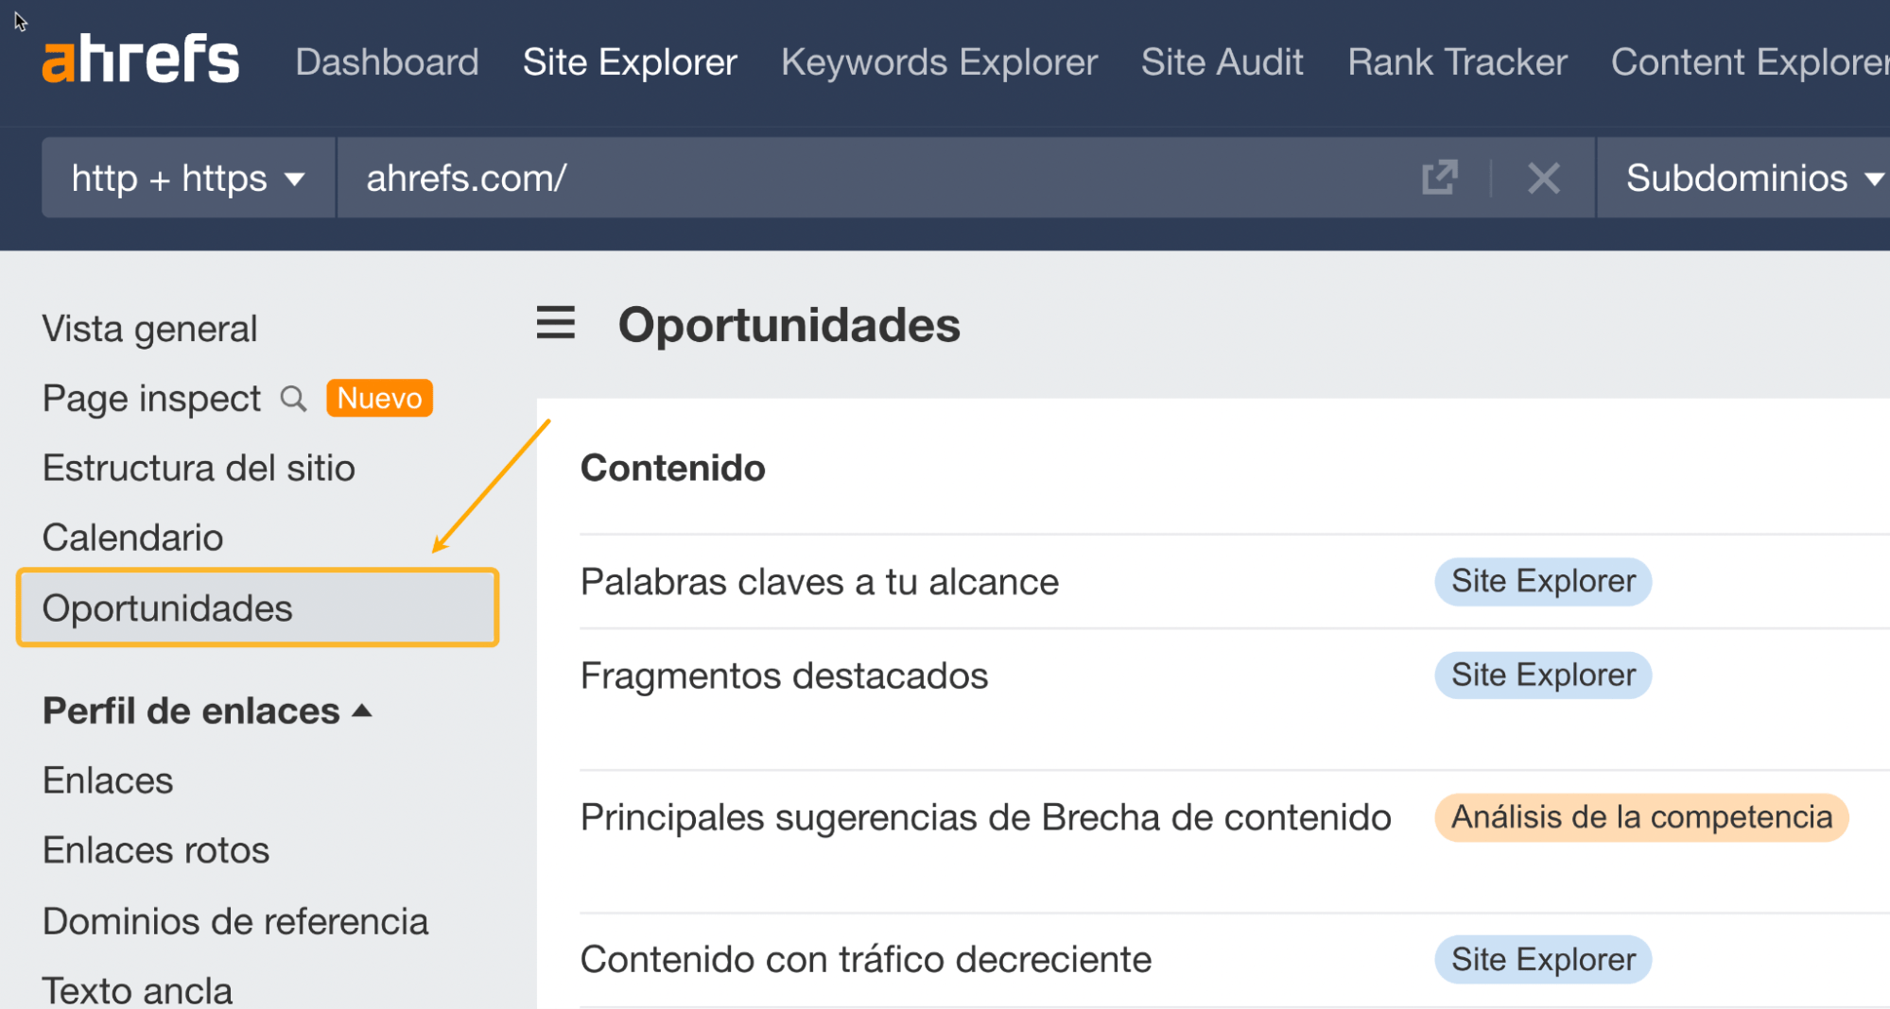Go to Dominios de referencia
The width and height of the screenshot is (1890, 1009).
tap(234, 921)
